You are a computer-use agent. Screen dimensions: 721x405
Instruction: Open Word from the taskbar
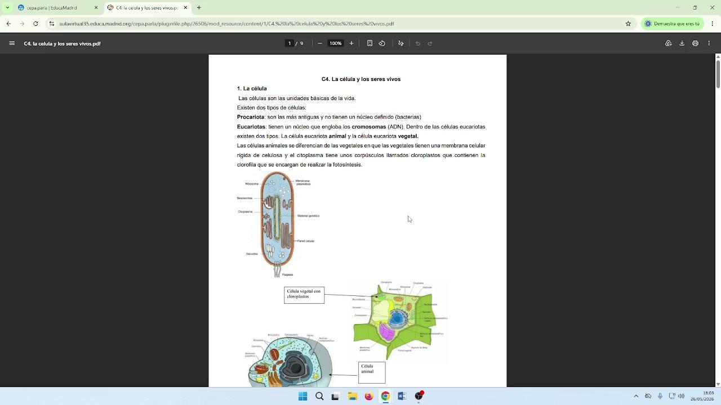[x=402, y=396]
